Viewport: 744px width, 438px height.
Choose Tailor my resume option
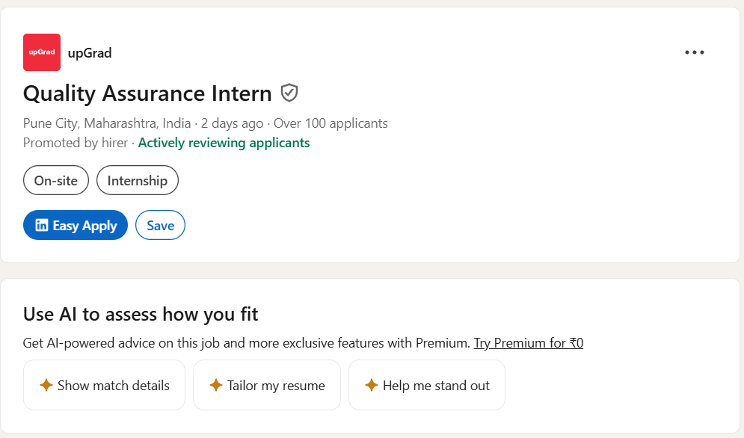276,386
